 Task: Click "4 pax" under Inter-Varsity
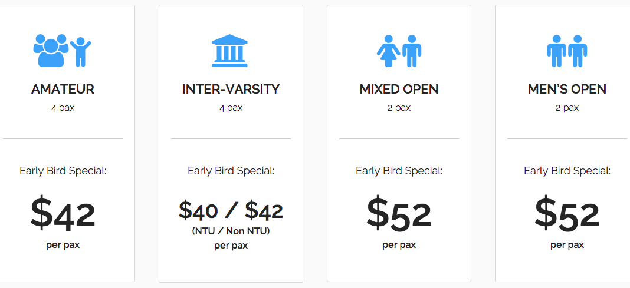pyautogui.click(x=231, y=108)
